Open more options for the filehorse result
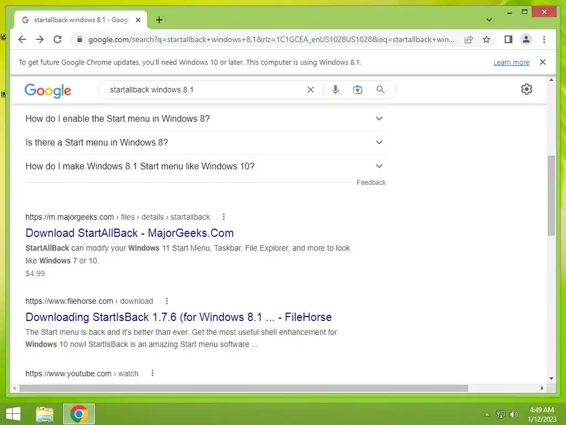This screenshot has width=566, height=425. click(167, 301)
